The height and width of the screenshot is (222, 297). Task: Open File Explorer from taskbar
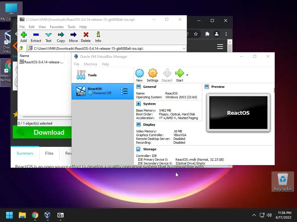pos(22,215)
